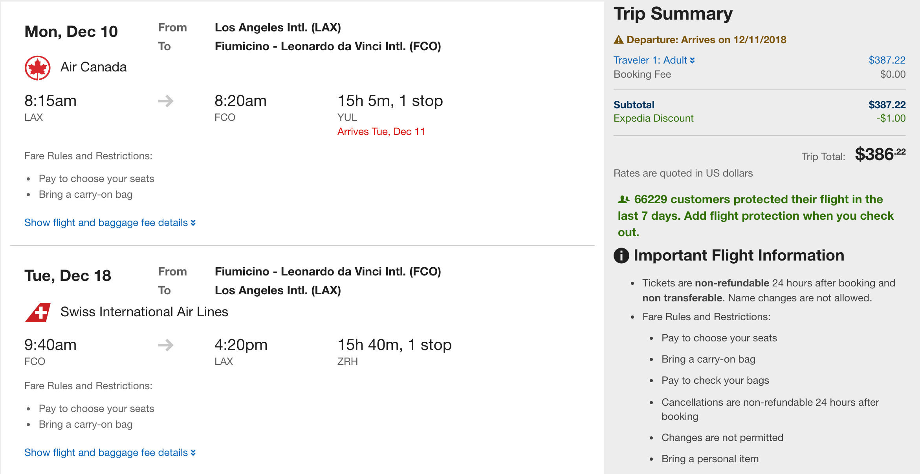This screenshot has height=474, width=920.
Task: Click the 66229 customers flight protection message
Action: (755, 216)
